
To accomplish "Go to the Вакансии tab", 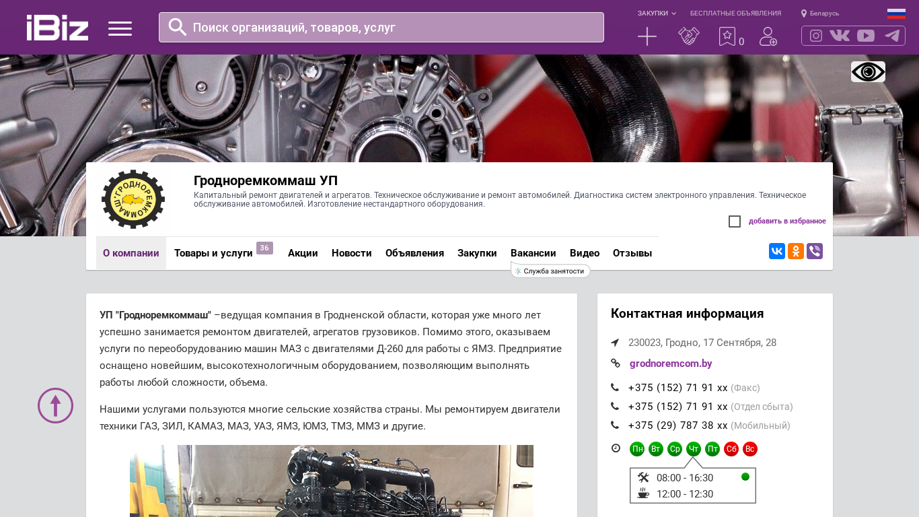I will [x=534, y=253].
